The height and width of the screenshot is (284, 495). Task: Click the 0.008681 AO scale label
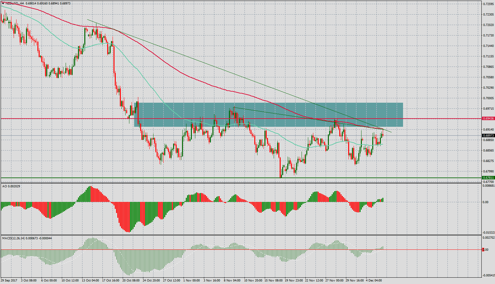click(x=488, y=186)
